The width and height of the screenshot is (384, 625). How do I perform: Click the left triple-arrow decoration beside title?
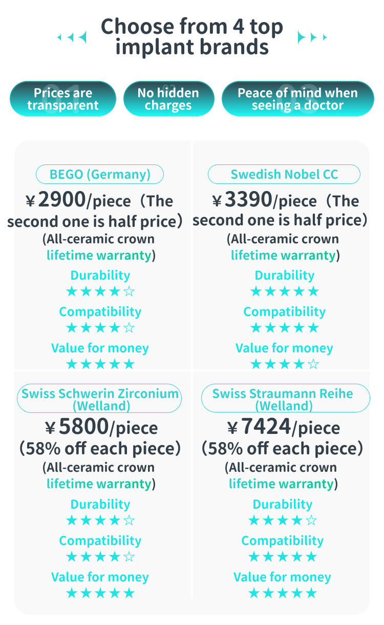(72, 37)
